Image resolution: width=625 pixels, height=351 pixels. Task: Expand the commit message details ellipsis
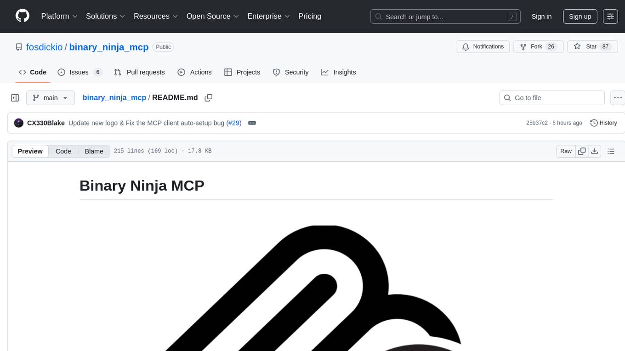[252, 123]
